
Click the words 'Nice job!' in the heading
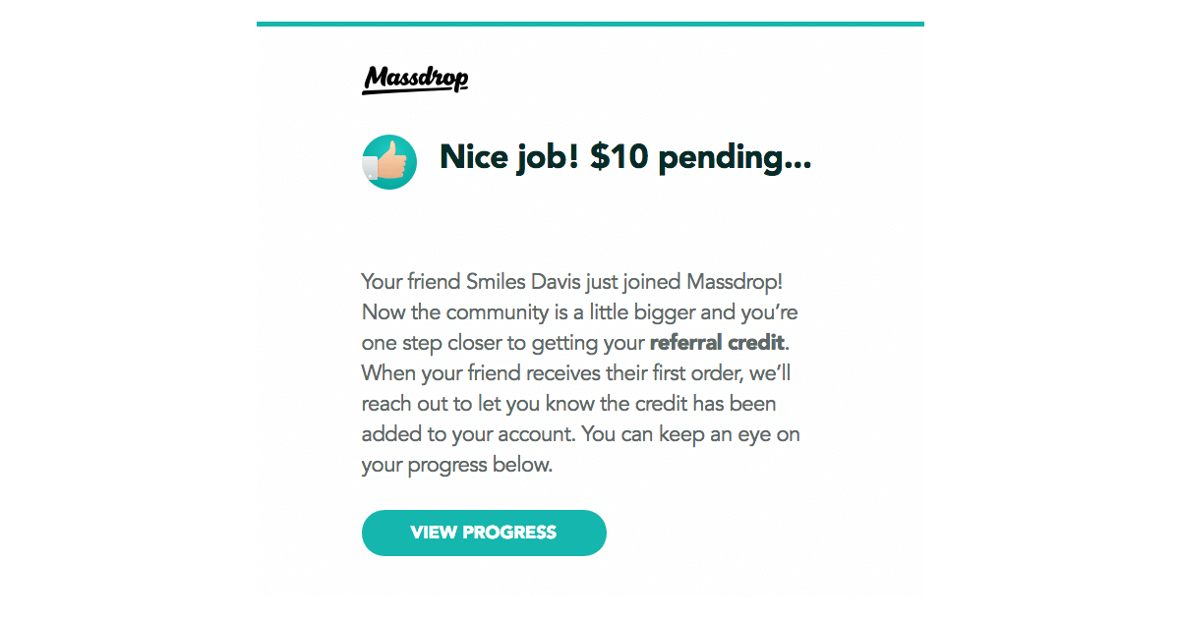pos(509,157)
